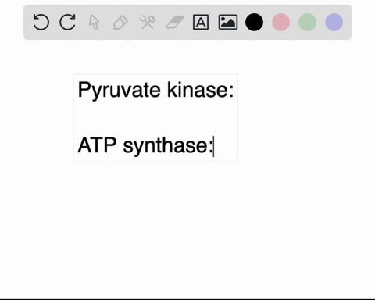Viewport: 375px width, 300px height.
Task: Select the pointer selection tool
Action: click(94, 22)
